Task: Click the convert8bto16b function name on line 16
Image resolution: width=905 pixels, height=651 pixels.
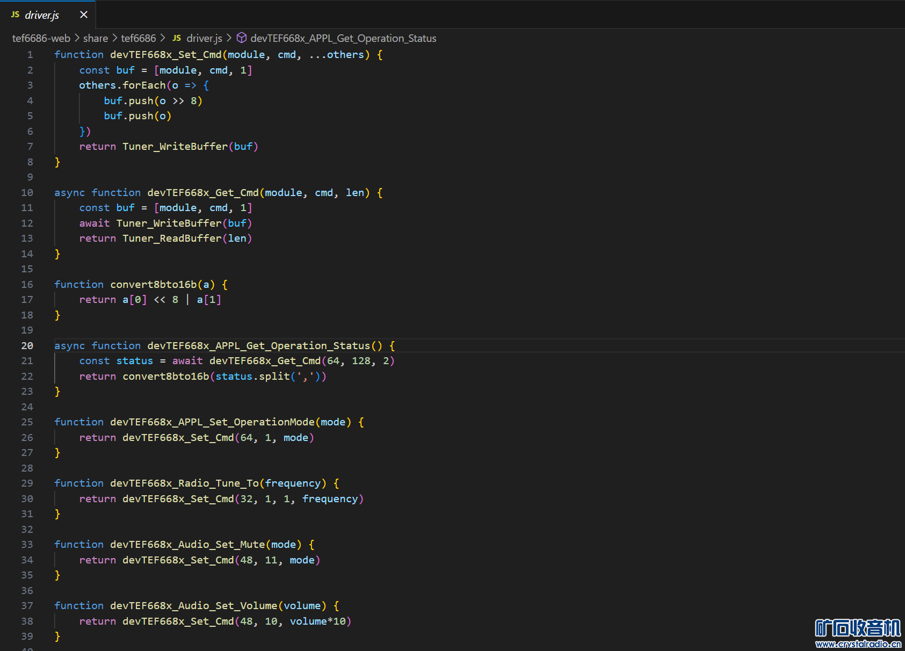Action: pyautogui.click(x=154, y=285)
